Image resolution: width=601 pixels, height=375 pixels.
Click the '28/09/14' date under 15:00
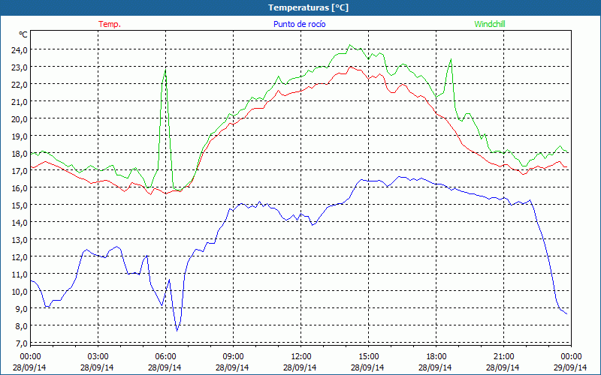coord(367,367)
